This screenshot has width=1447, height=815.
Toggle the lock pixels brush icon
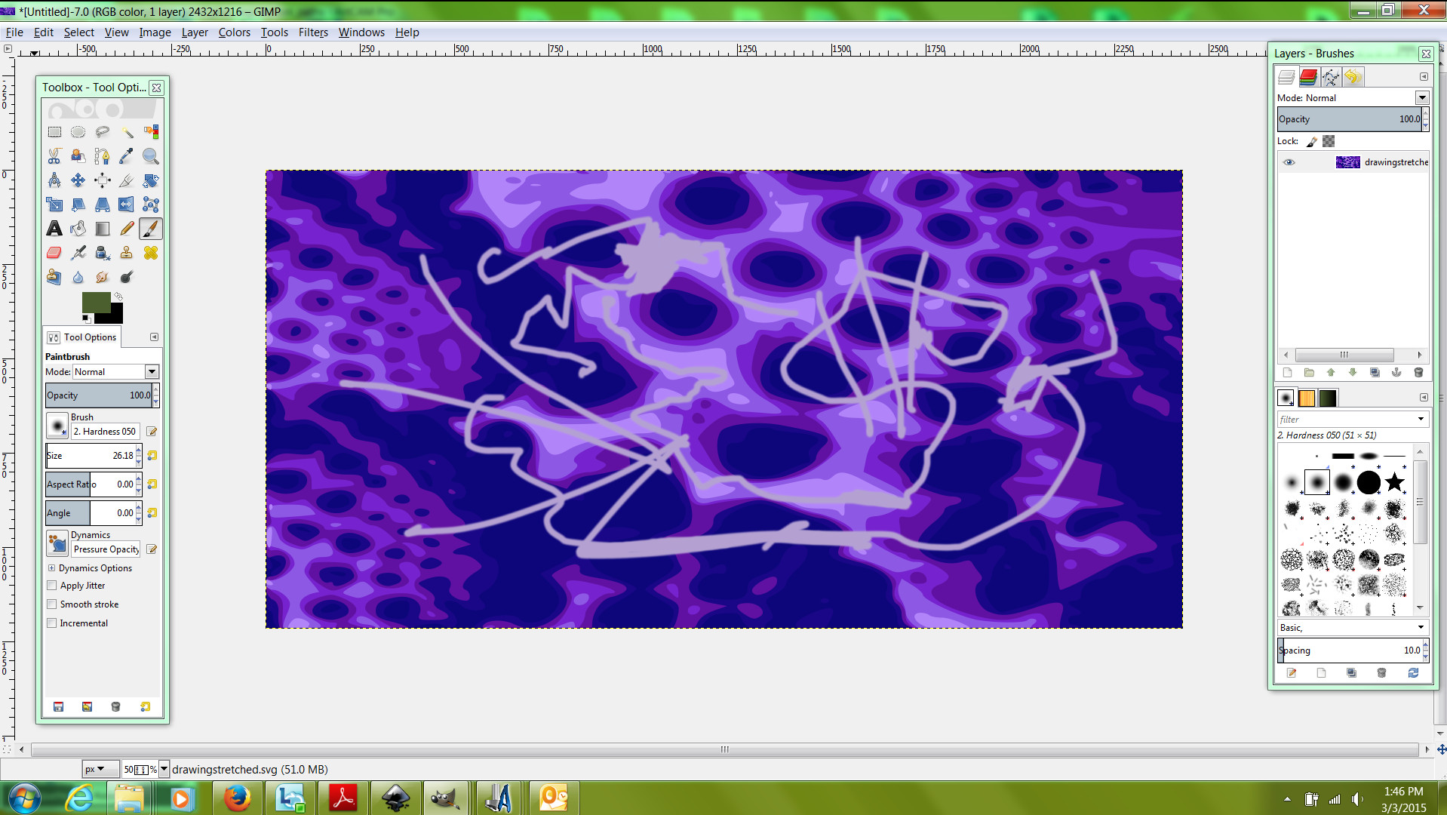click(x=1312, y=141)
